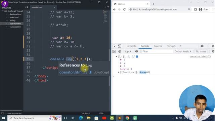Toggle Sublime sidebar status icon

pyautogui.click(x=2, y=113)
